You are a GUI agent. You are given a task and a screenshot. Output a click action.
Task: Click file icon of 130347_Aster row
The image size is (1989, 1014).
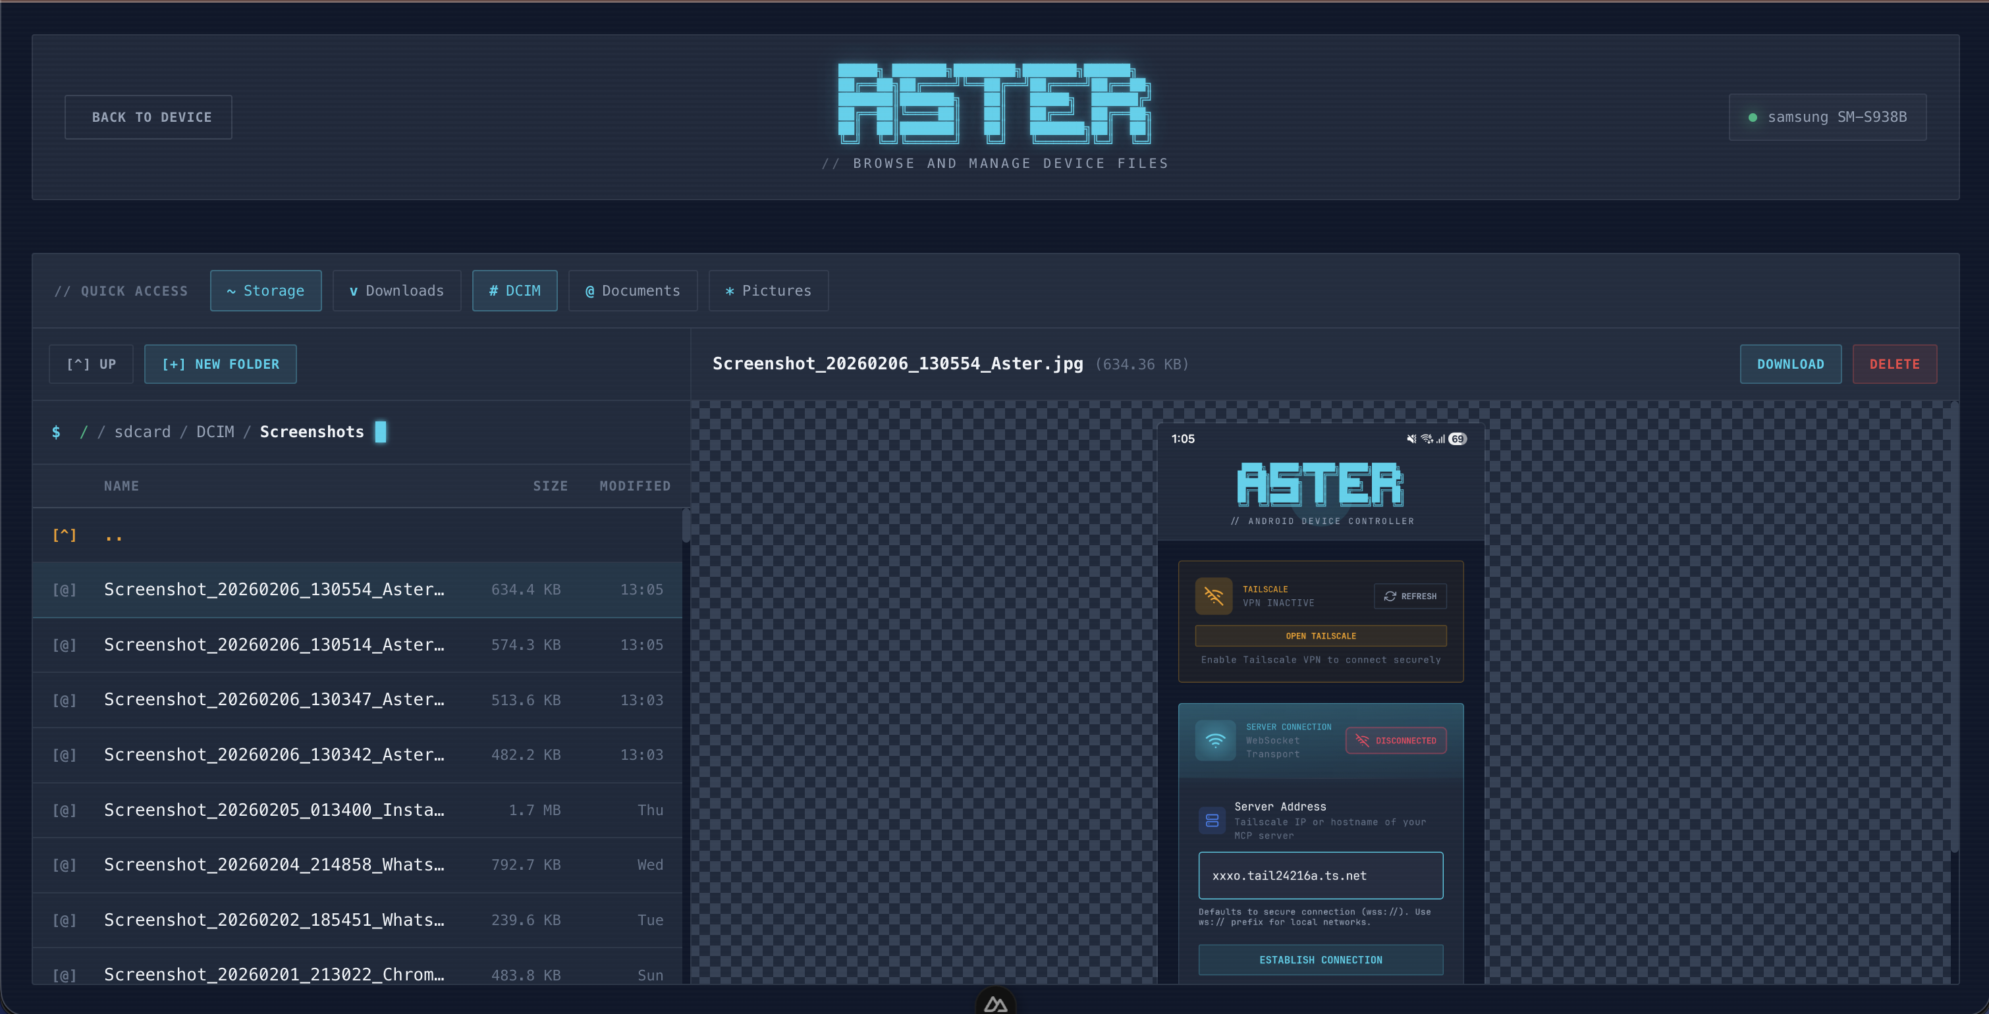click(x=64, y=700)
